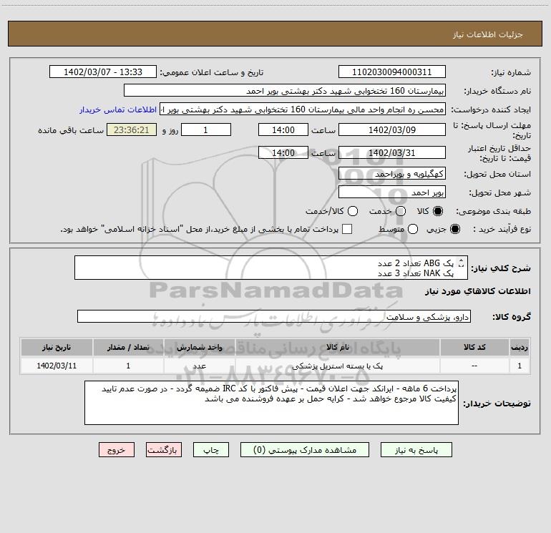Click the date cell 1402/03/11
The width and height of the screenshot is (551, 533).
57,366
